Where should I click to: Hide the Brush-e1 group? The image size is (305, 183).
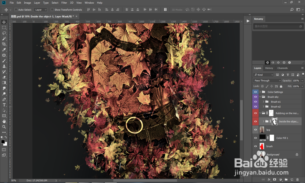point(255,102)
